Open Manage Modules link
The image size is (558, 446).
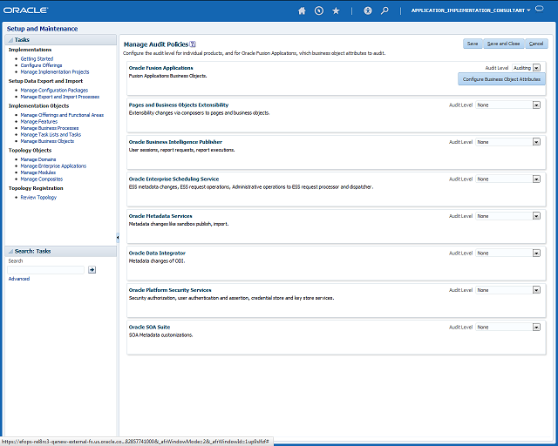pyautogui.click(x=38, y=172)
